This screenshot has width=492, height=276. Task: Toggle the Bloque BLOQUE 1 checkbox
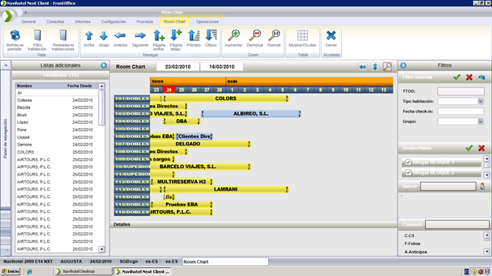pos(408,162)
